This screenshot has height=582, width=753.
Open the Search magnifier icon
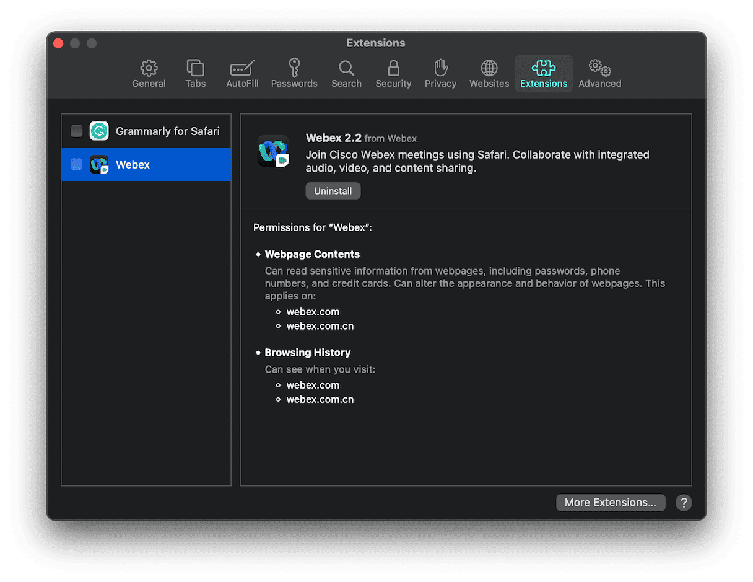pos(346,68)
